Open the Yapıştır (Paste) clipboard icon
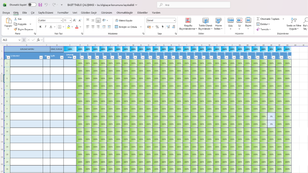This screenshot has width=308, height=173. point(8,21)
